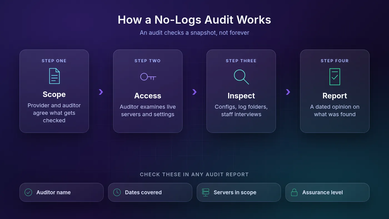The height and width of the screenshot is (219, 389).
Task: Click the checked document icon above Report
Action: (335, 77)
